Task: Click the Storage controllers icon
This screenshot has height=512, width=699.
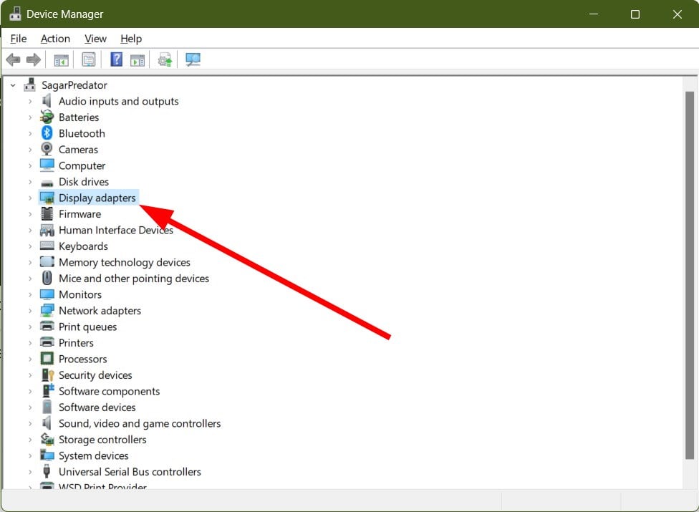Action: [47, 440]
